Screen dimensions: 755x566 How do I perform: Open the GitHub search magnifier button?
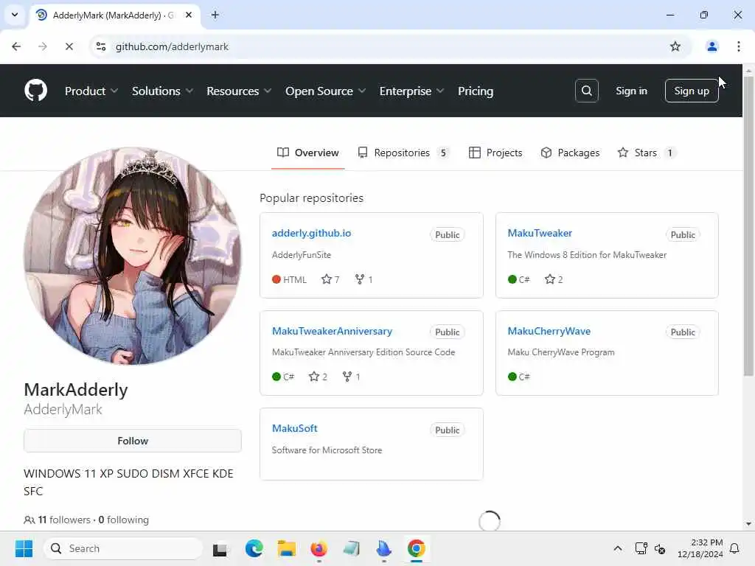click(586, 91)
